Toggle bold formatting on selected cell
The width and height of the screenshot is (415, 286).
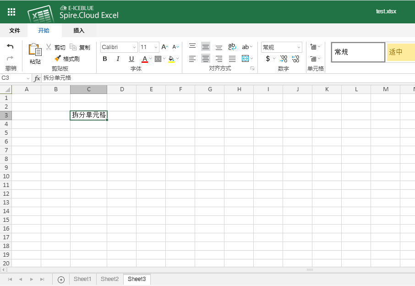pyautogui.click(x=104, y=59)
